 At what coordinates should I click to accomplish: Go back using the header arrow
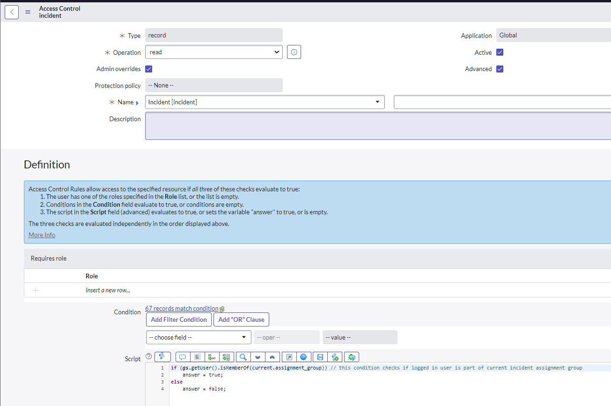point(12,12)
